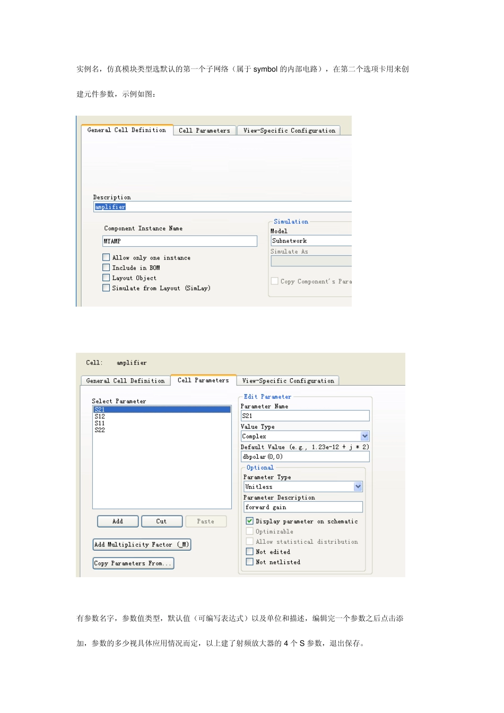Enable Allow only one instance checkbox
504x713 pixels.
point(106,257)
